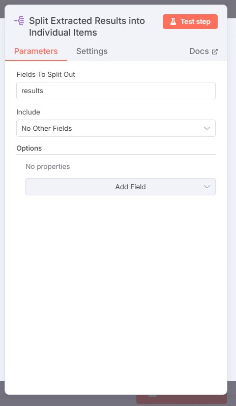Click the chevron arrow in Include dropdown
The width and height of the screenshot is (236, 406).
[207, 128]
